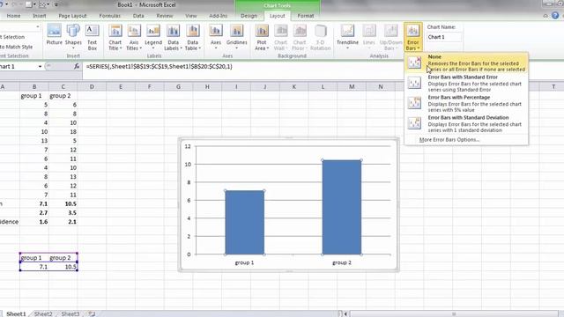Screen dimensions: 564x317
Task: Click the insert function fx icon
Action: (77, 67)
